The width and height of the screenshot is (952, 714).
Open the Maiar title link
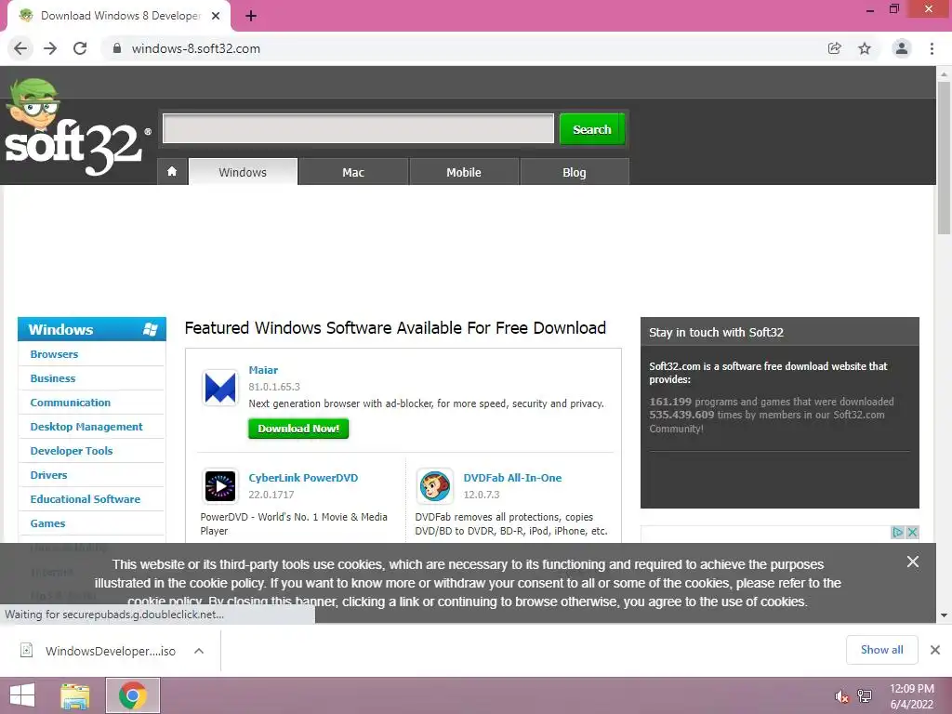coord(263,370)
